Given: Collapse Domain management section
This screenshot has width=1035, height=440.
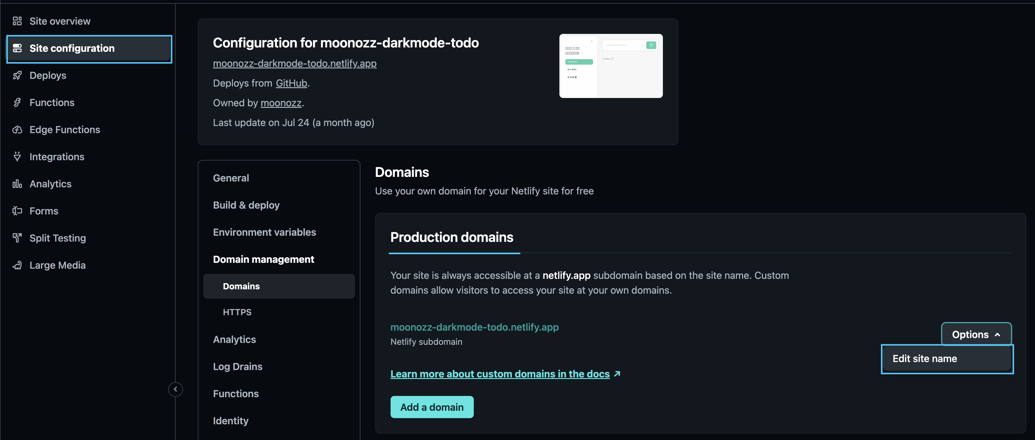Looking at the screenshot, I should pos(264,259).
